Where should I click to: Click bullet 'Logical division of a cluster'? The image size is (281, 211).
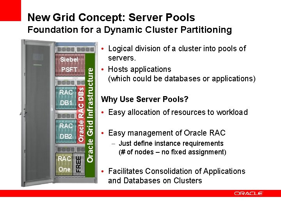(x=177, y=53)
